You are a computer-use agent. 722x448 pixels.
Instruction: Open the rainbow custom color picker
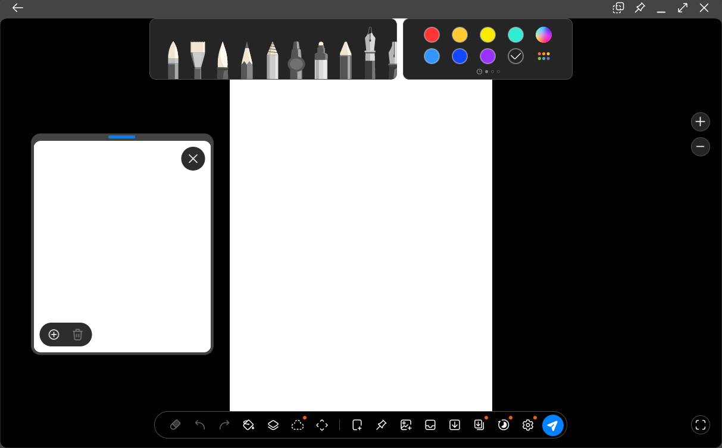543,35
